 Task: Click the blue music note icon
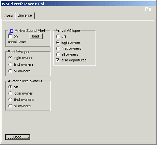11,31
